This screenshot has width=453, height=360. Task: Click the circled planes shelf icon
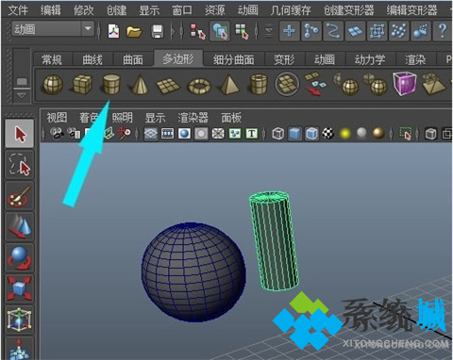[287, 84]
